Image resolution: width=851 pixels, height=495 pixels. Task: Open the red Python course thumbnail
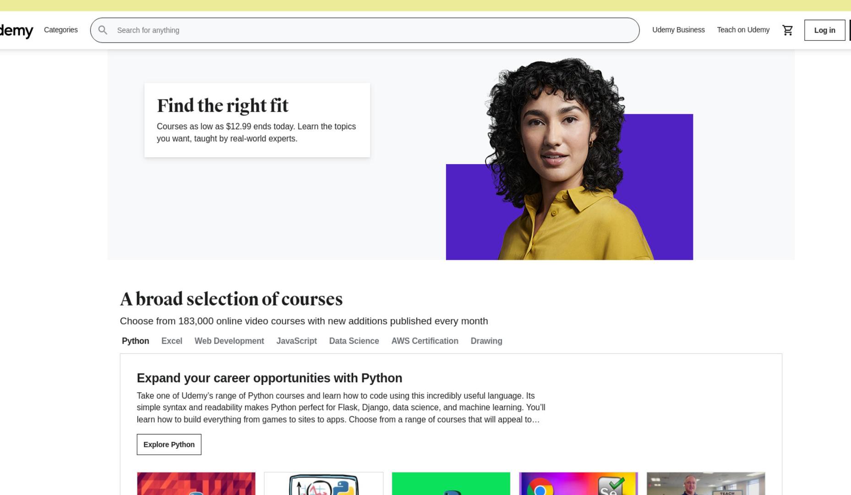point(196,484)
